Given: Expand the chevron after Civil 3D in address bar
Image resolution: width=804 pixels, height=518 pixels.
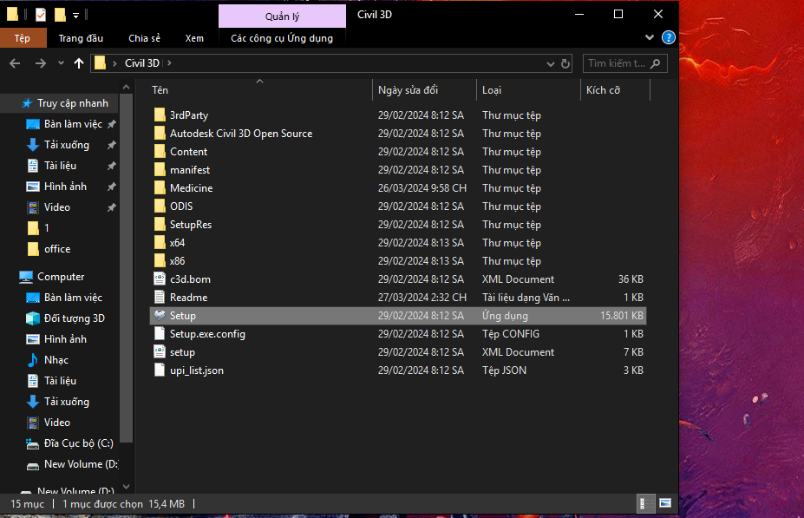Looking at the screenshot, I should 169,63.
